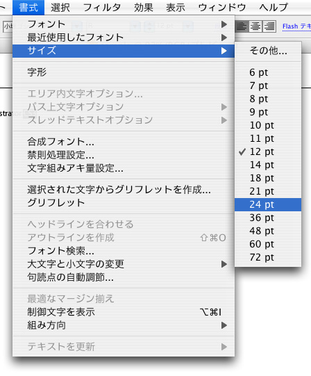
Task: Open the フィルタ menu
Action: pos(102,8)
